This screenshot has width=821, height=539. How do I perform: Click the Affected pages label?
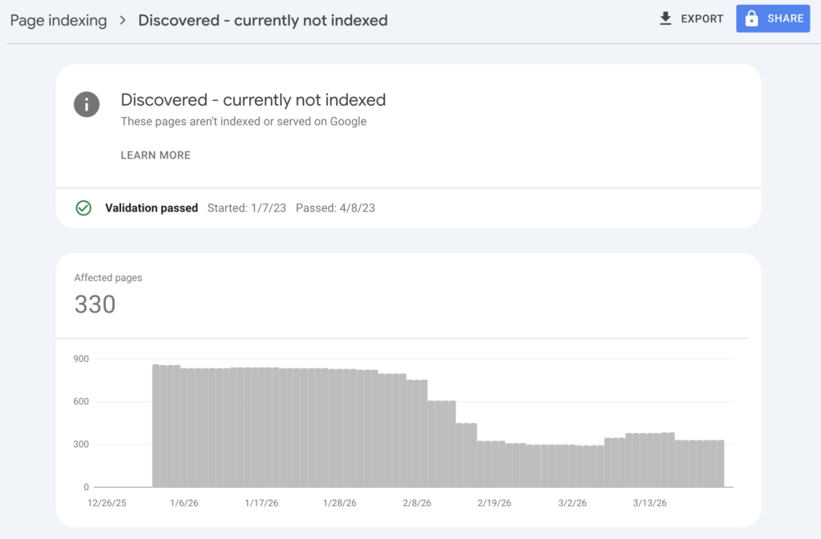(x=108, y=278)
